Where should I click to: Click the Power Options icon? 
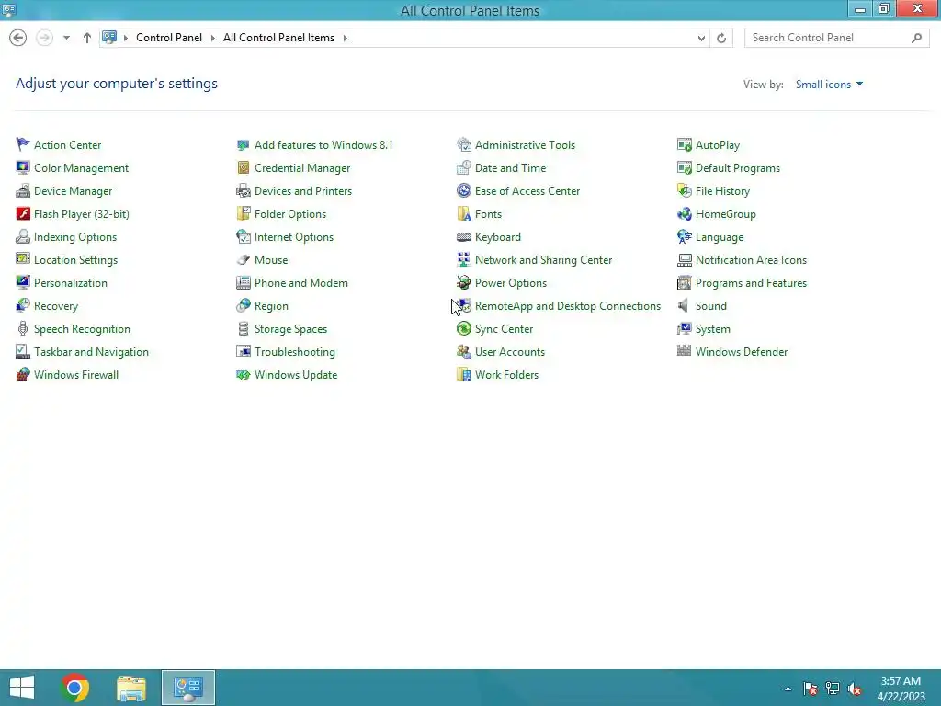[x=464, y=283]
